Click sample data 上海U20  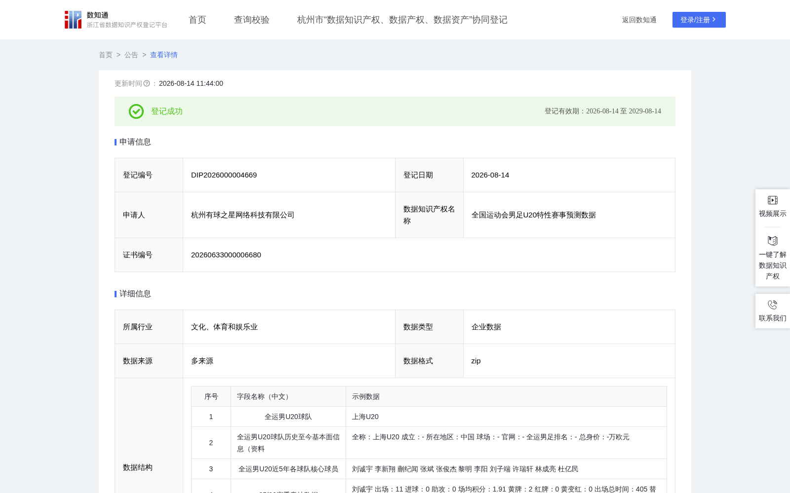click(365, 417)
